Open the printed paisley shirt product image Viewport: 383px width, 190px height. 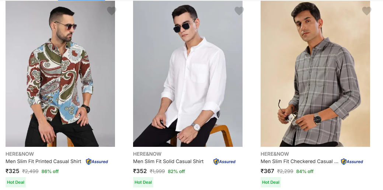click(60, 74)
